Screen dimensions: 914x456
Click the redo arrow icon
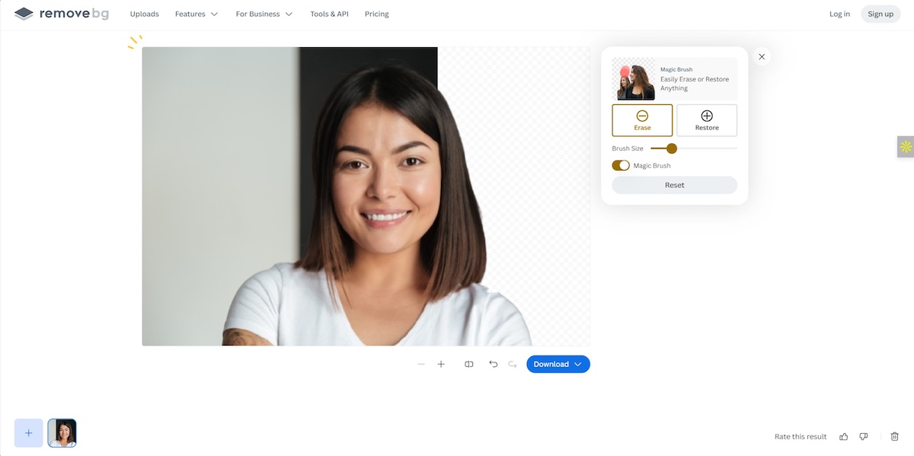coord(512,364)
